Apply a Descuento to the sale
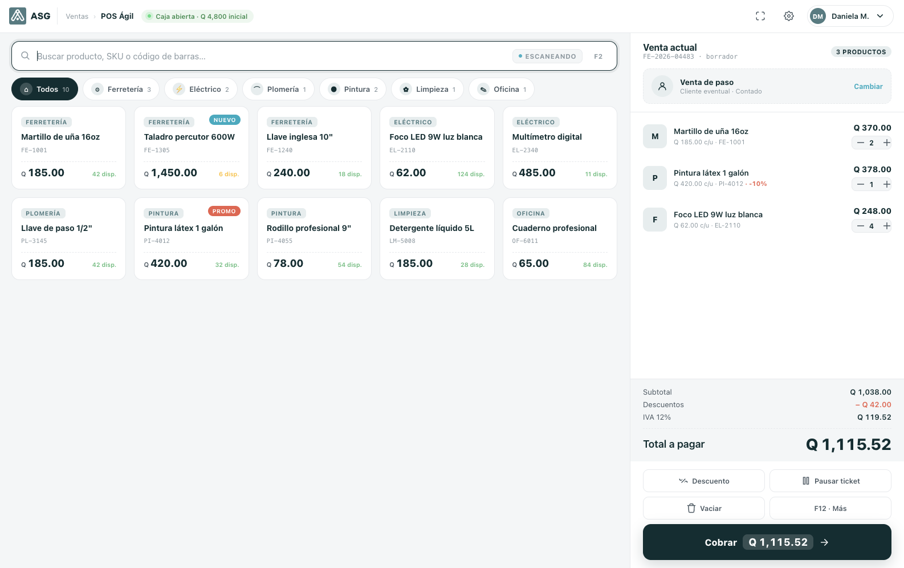904x568 pixels. pyautogui.click(x=704, y=481)
